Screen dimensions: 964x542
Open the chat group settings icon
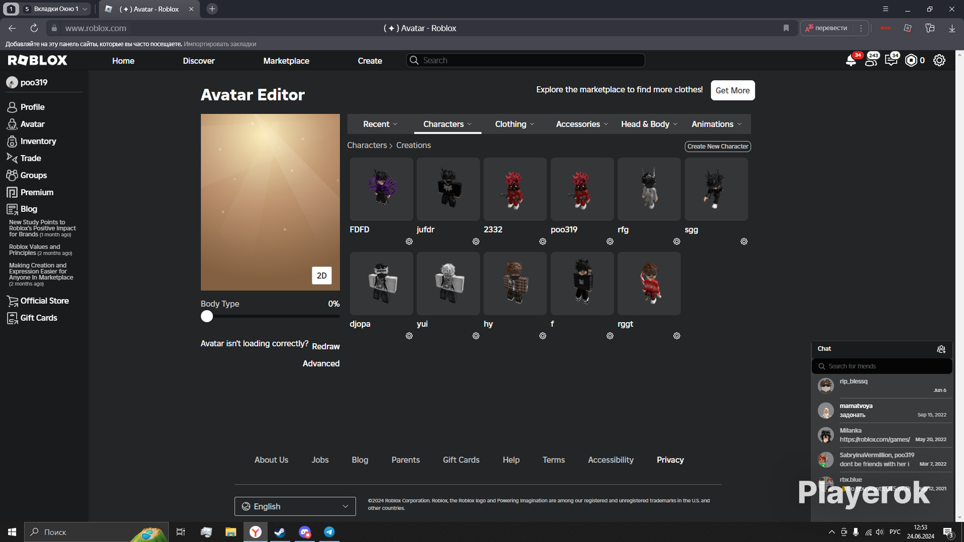point(941,349)
